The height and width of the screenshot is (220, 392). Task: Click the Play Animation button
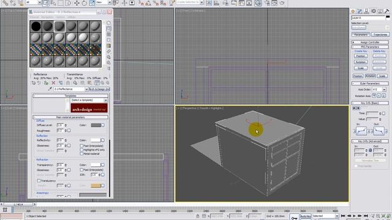point(354,216)
